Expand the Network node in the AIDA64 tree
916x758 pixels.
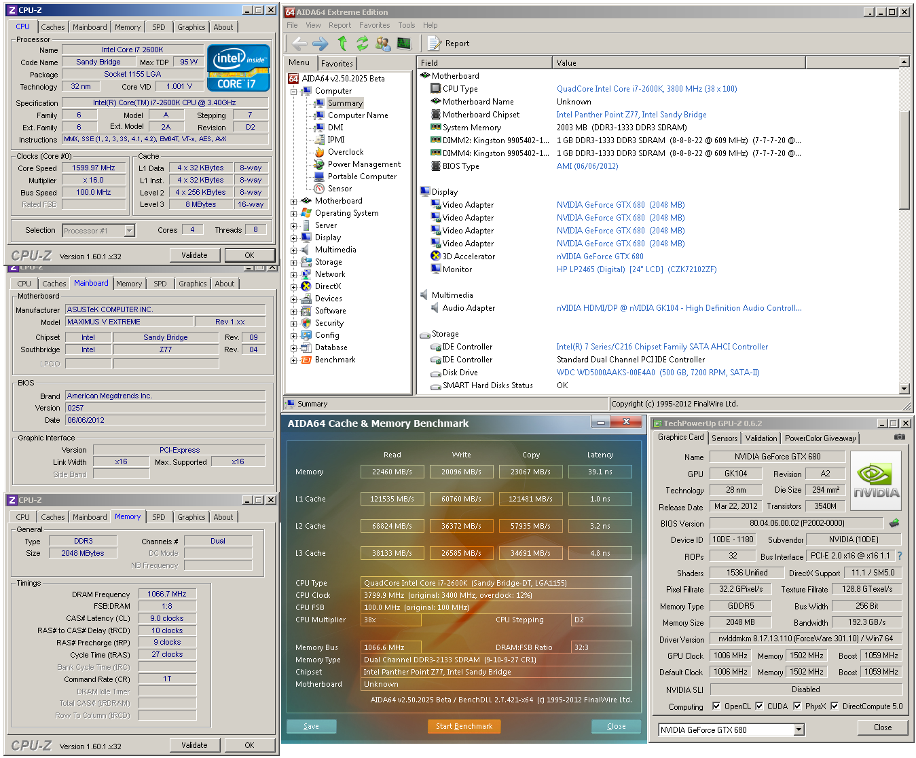[x=294, y=274]
